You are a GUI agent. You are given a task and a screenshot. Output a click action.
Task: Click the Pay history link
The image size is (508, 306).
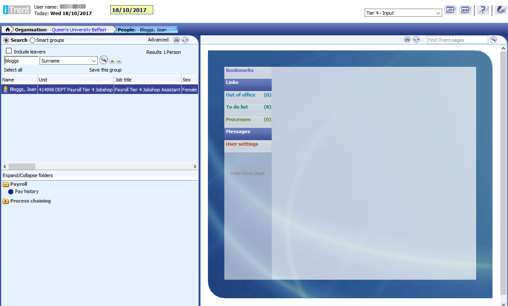(27, 191)
